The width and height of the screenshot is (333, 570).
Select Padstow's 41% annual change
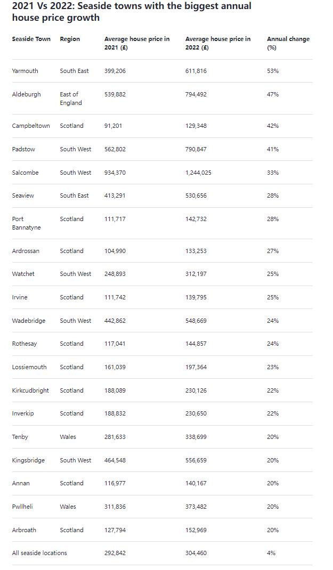pyautogui.click(x=273, y=149)
